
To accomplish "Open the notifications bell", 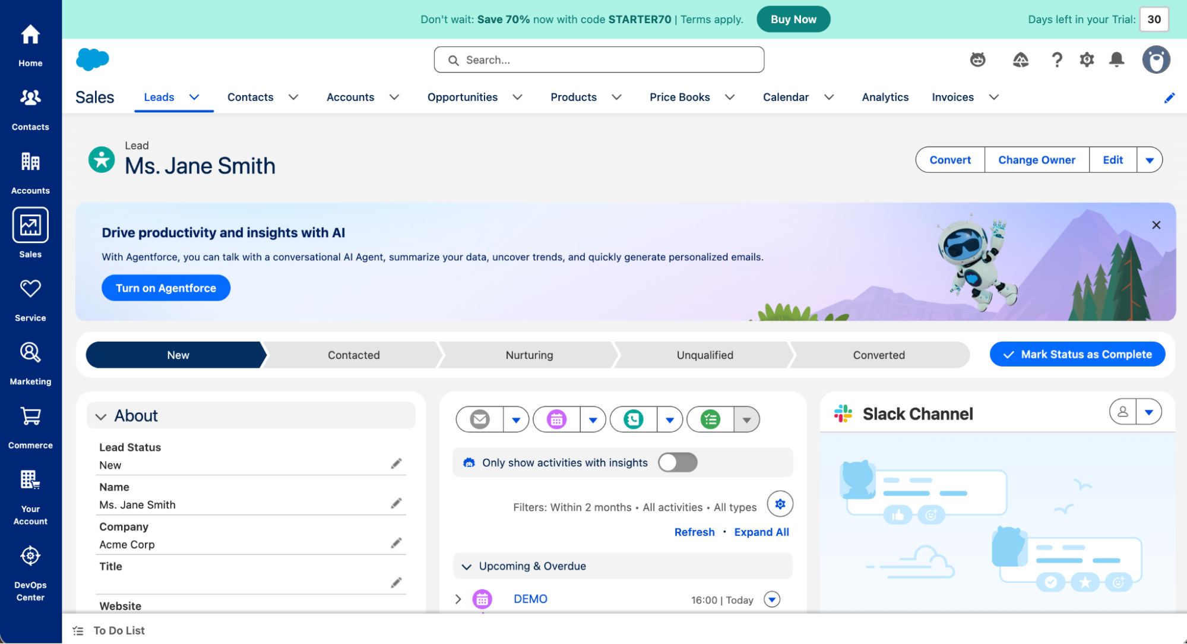I will (x=1116, y=59).
